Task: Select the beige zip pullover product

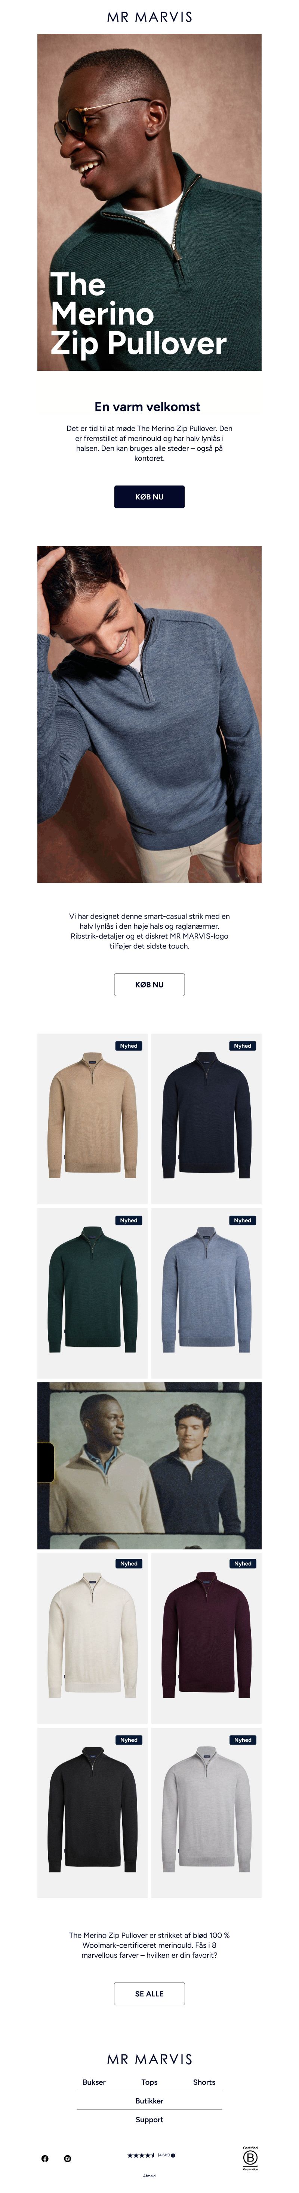Action: (93, 1119)
